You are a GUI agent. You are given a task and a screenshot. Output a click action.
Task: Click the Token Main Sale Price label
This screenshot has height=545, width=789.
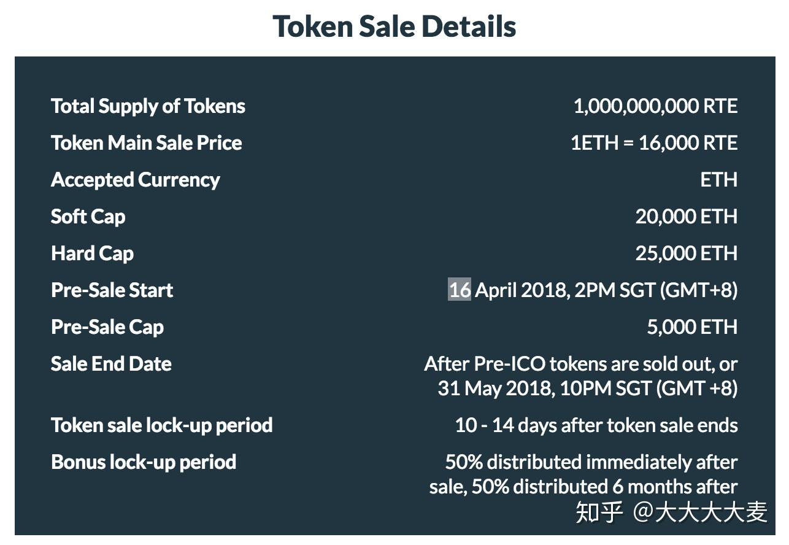click(x=146, y=143)
